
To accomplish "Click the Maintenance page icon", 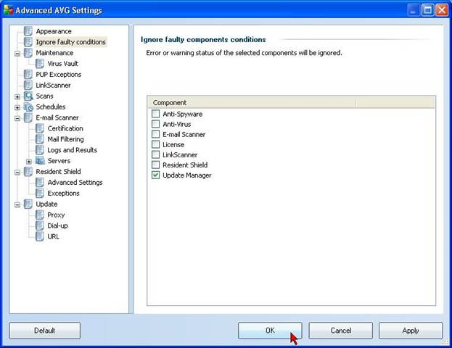I will tap(28, 53).
